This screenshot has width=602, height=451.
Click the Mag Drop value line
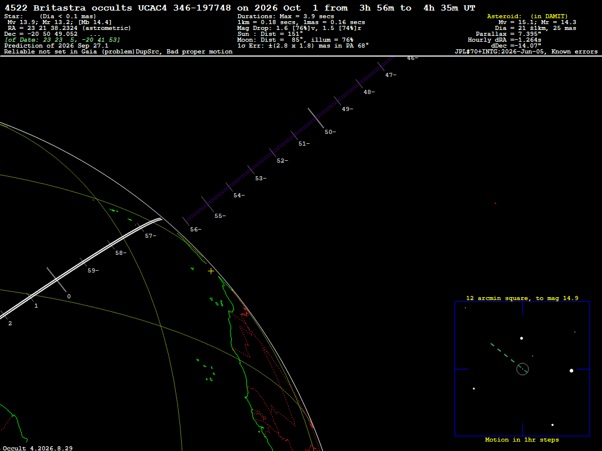coord(299,28)
